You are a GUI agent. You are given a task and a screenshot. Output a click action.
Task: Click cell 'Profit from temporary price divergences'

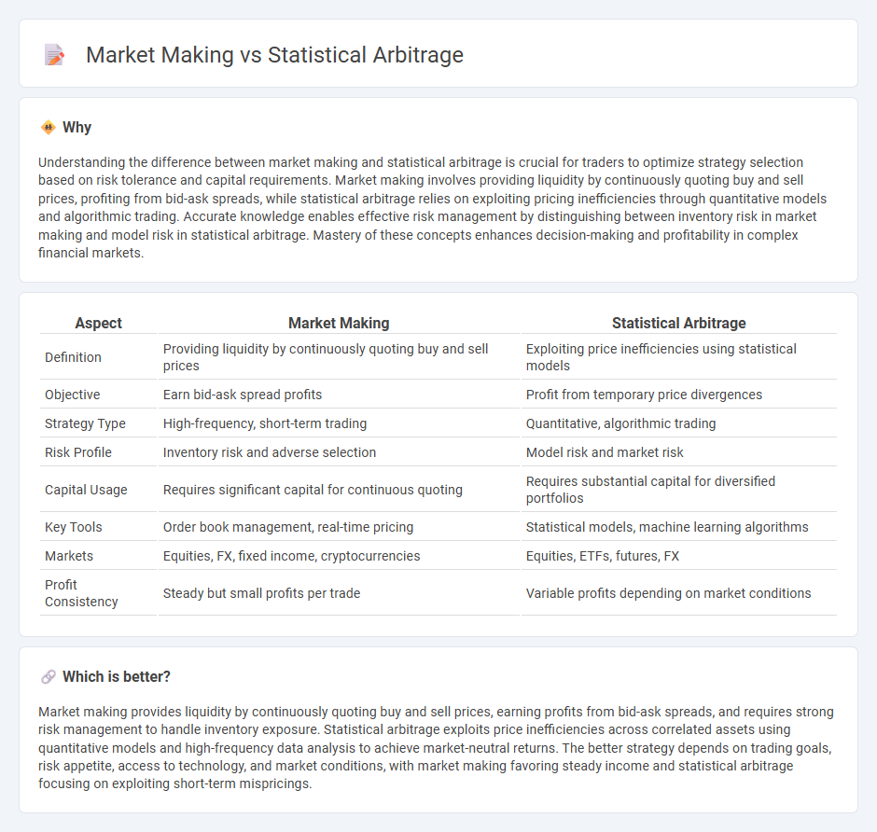(x=679, y=395)
